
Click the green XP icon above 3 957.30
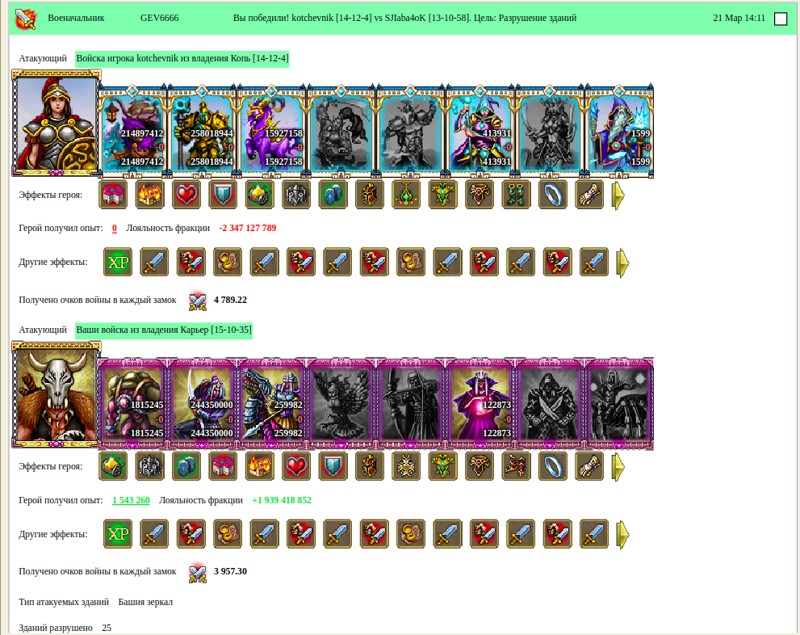tap(118, 534)
